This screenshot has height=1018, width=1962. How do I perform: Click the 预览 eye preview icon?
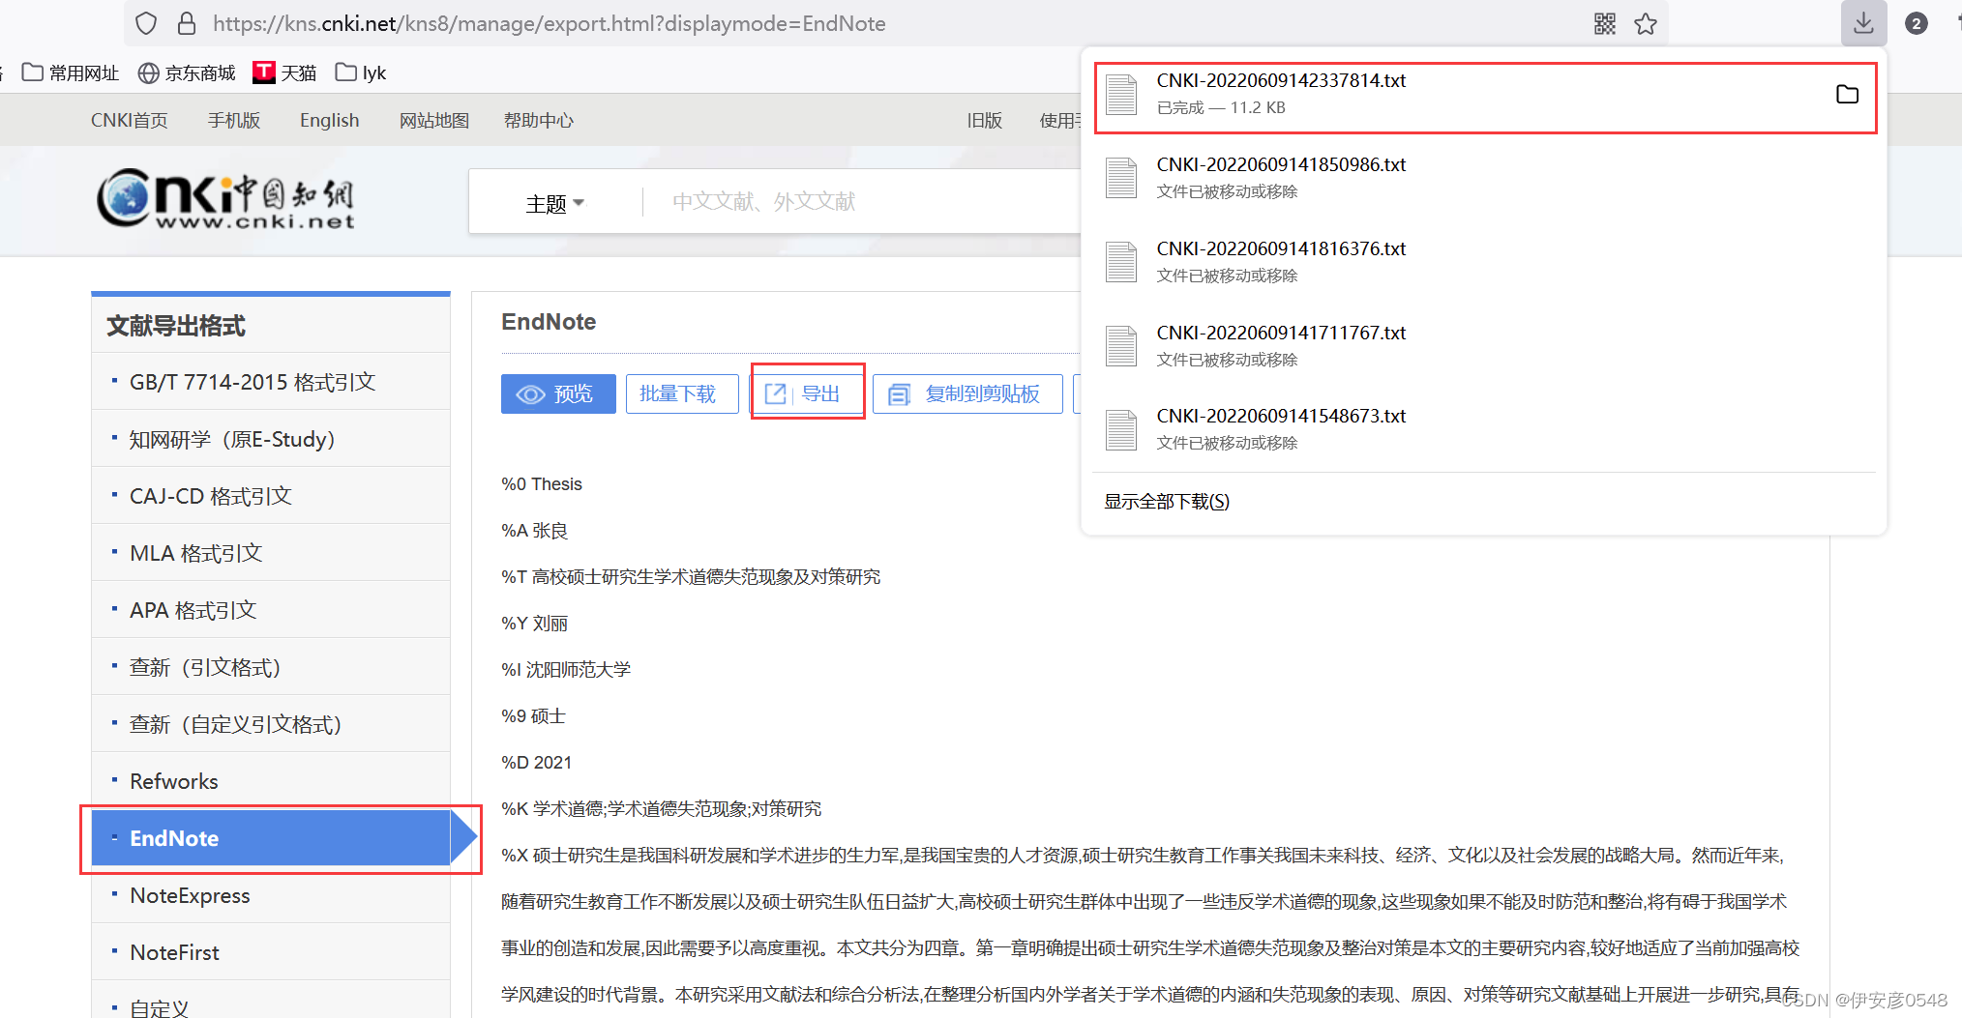[531, 393]
